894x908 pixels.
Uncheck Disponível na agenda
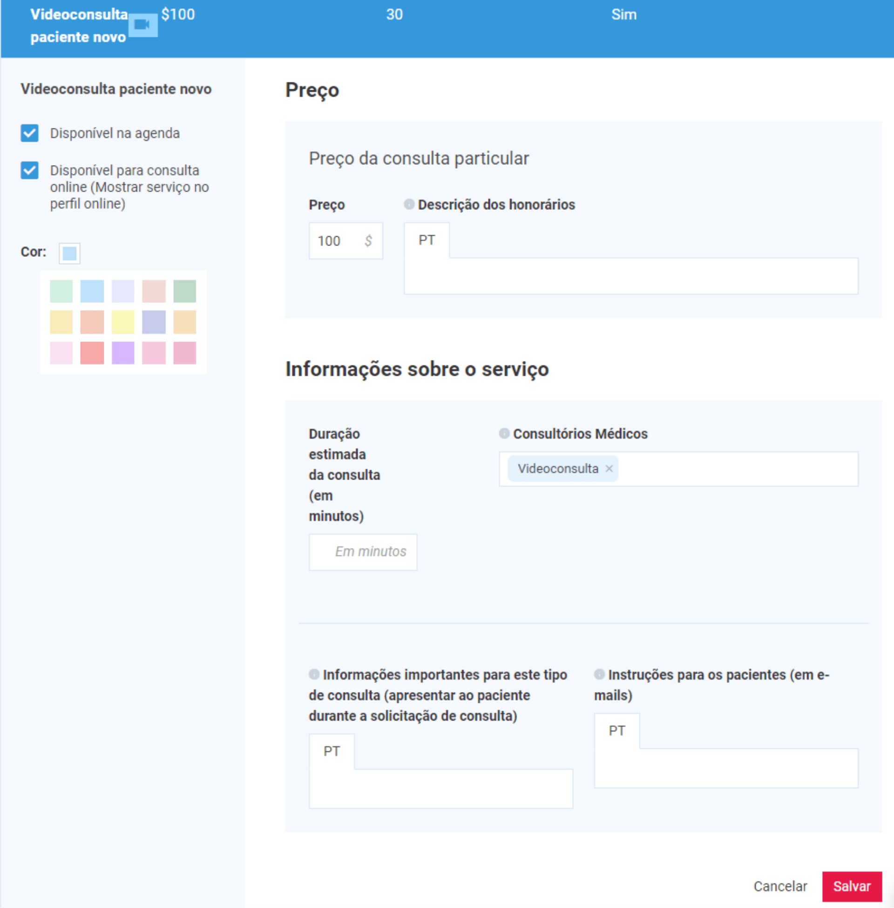coord(30,133)
